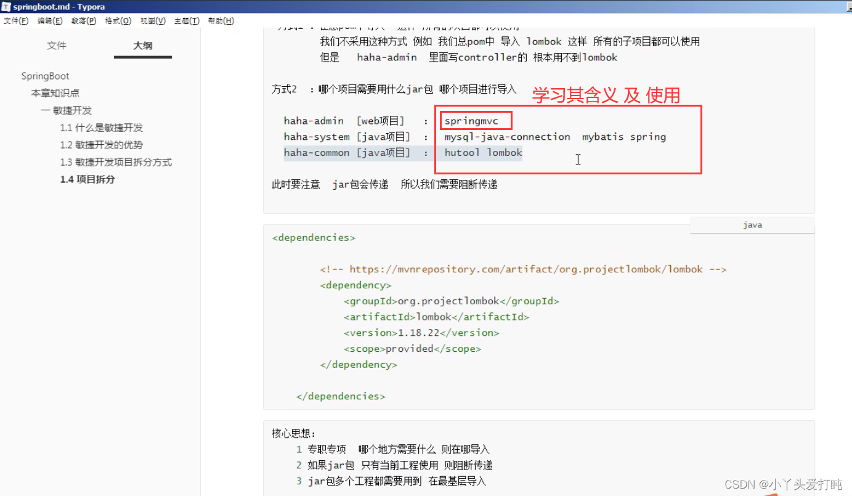
Task: Click the mvnrepository.com comment line
Action: coord(524,269)
